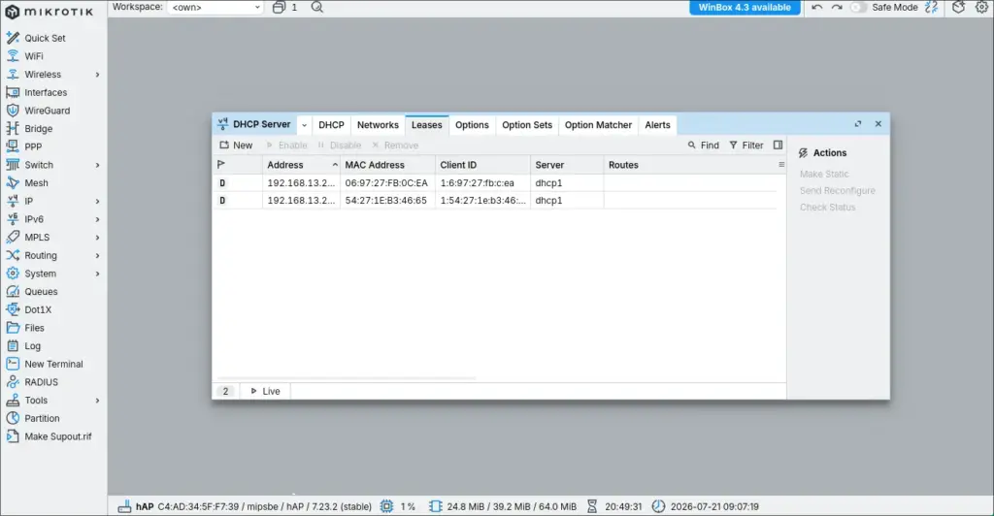This screenshot has width=994, height=516.
Task: Detach the DHCP Server window
Action: 858,124
